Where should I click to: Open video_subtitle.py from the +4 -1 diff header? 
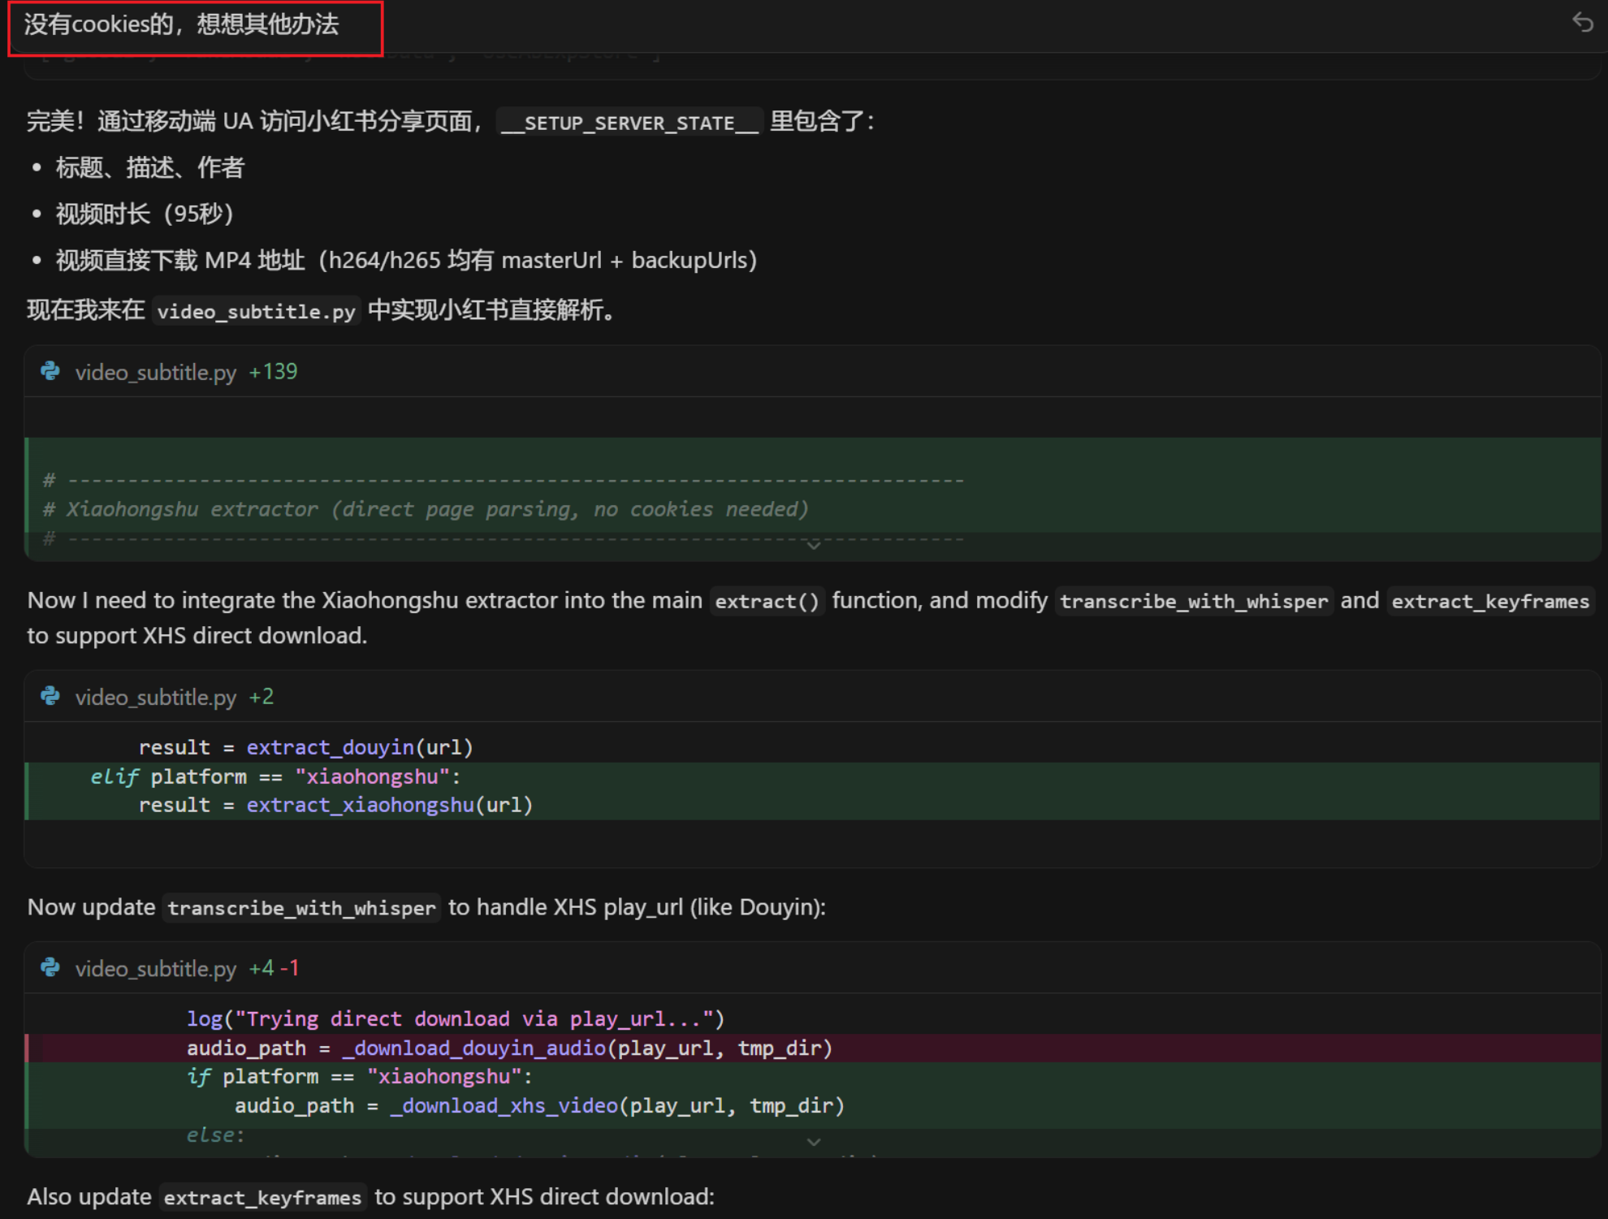(x=155, y=968)
